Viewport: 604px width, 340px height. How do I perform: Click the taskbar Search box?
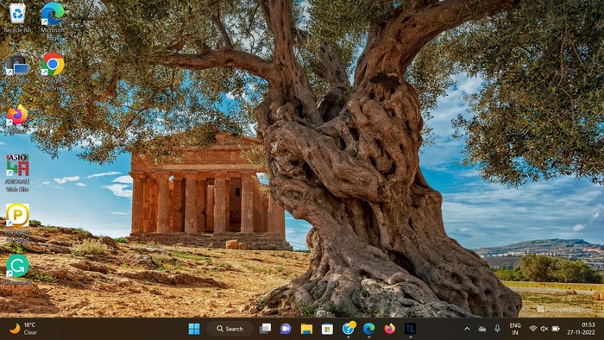point(230,329)
